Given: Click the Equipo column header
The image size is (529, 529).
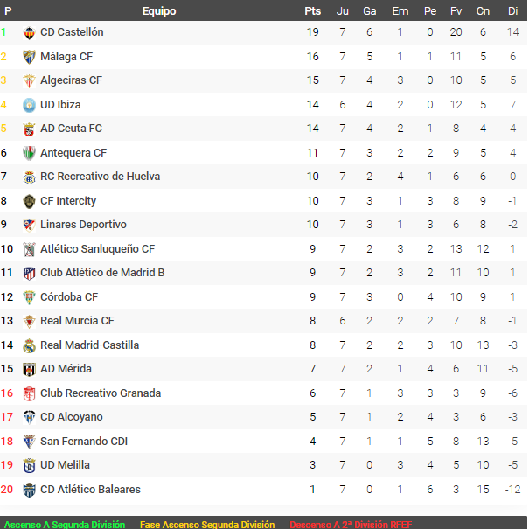Looking at the screenshot, I should pyautogui.click(x=158, y=11).
